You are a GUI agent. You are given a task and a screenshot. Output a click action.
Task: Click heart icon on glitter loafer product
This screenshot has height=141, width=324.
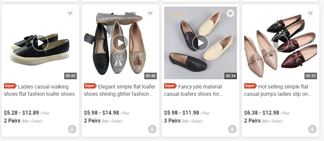(150, 13)
